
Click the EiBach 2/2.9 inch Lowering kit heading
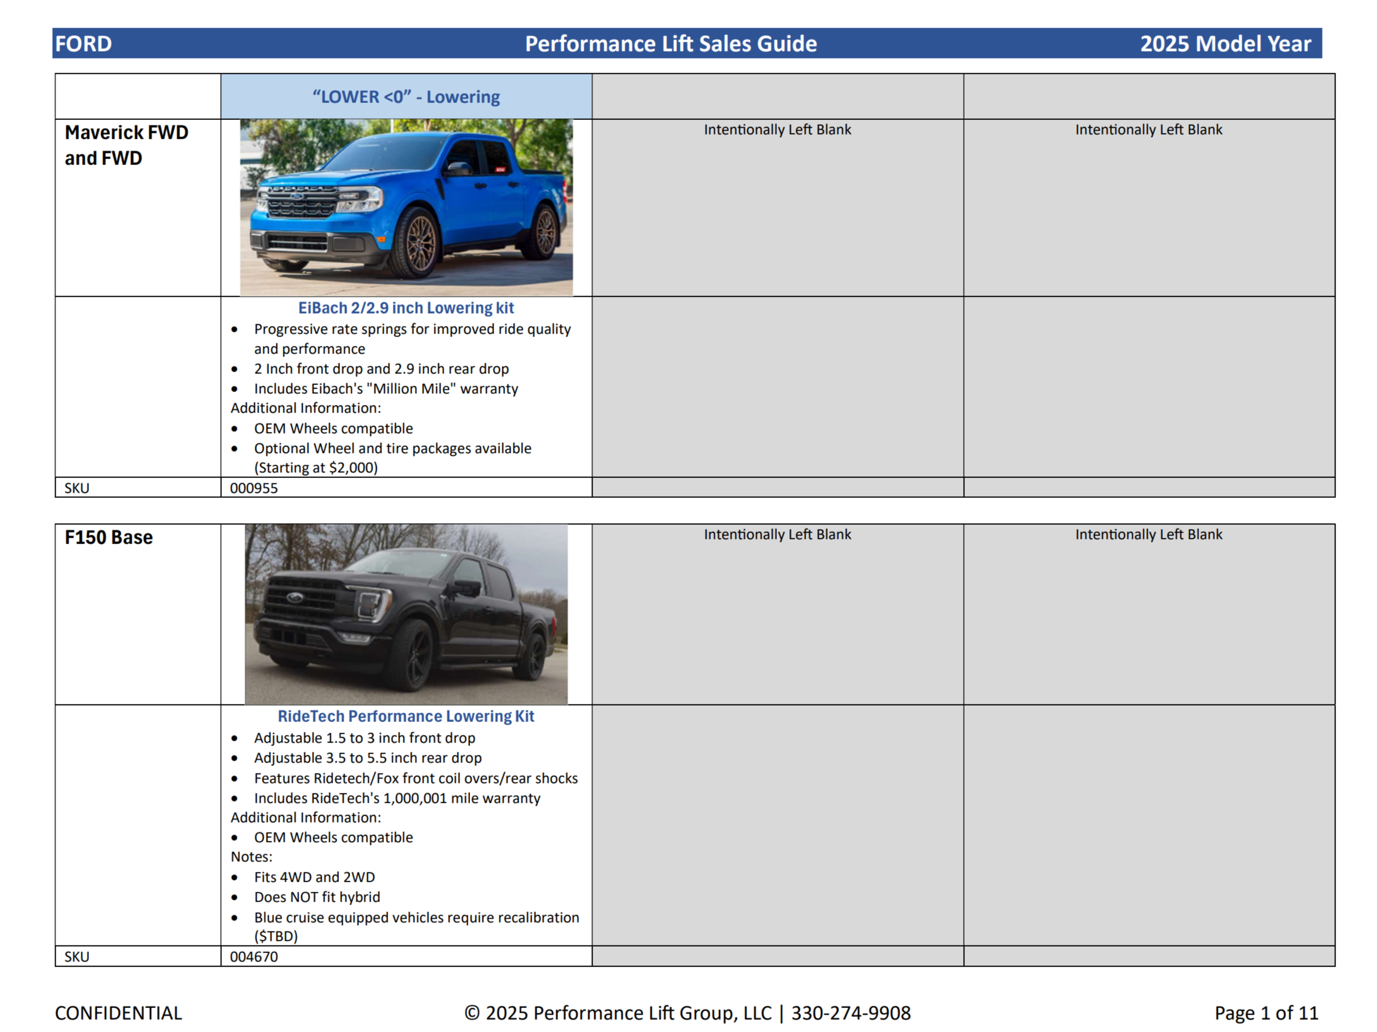click(x=406, y=308)
